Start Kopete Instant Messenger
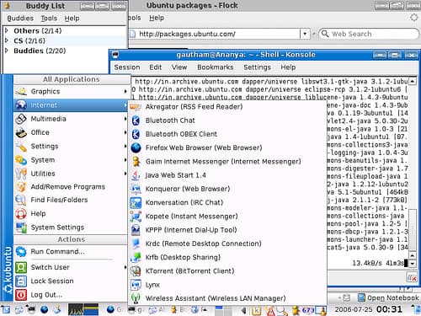Viewport: 421px width, 316px height. point(227,217)
